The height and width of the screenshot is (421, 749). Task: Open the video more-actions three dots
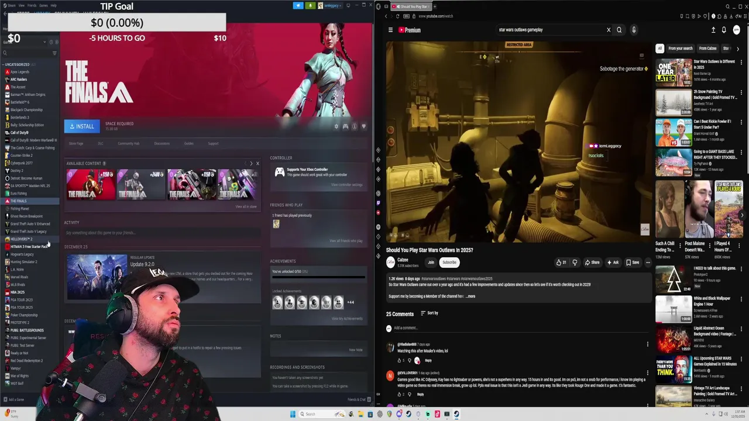pyautogui.click(x=648, y=263)
